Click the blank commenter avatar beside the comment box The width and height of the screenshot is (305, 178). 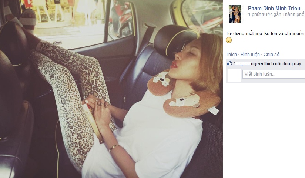[x=234, y=76]
